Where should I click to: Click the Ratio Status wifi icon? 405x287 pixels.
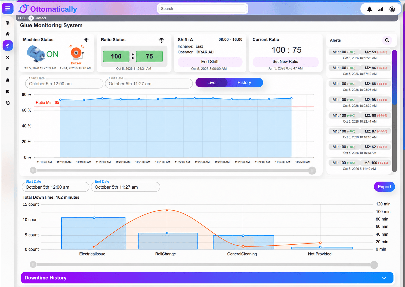point(161,40)
